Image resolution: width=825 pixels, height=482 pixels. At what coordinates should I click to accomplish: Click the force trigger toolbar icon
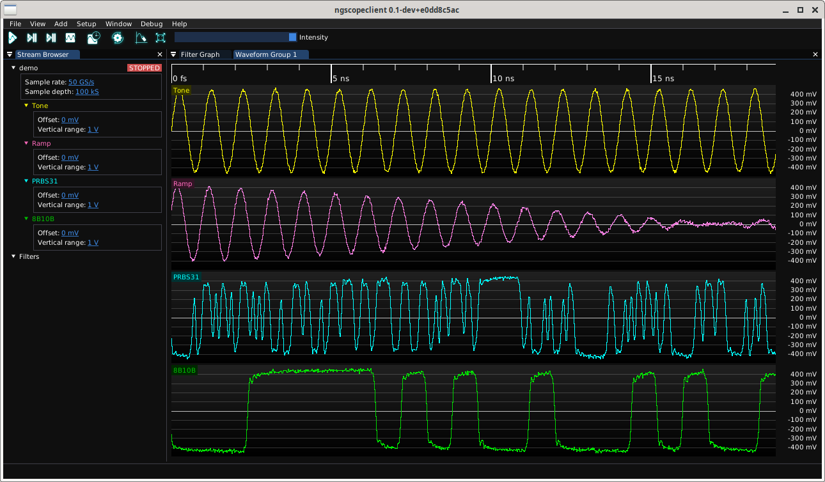51,38
